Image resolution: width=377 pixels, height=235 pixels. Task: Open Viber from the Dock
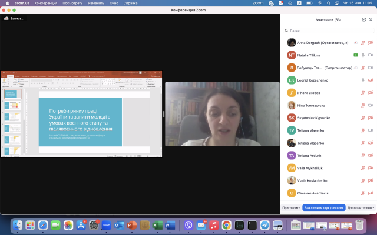pos(188,225)
